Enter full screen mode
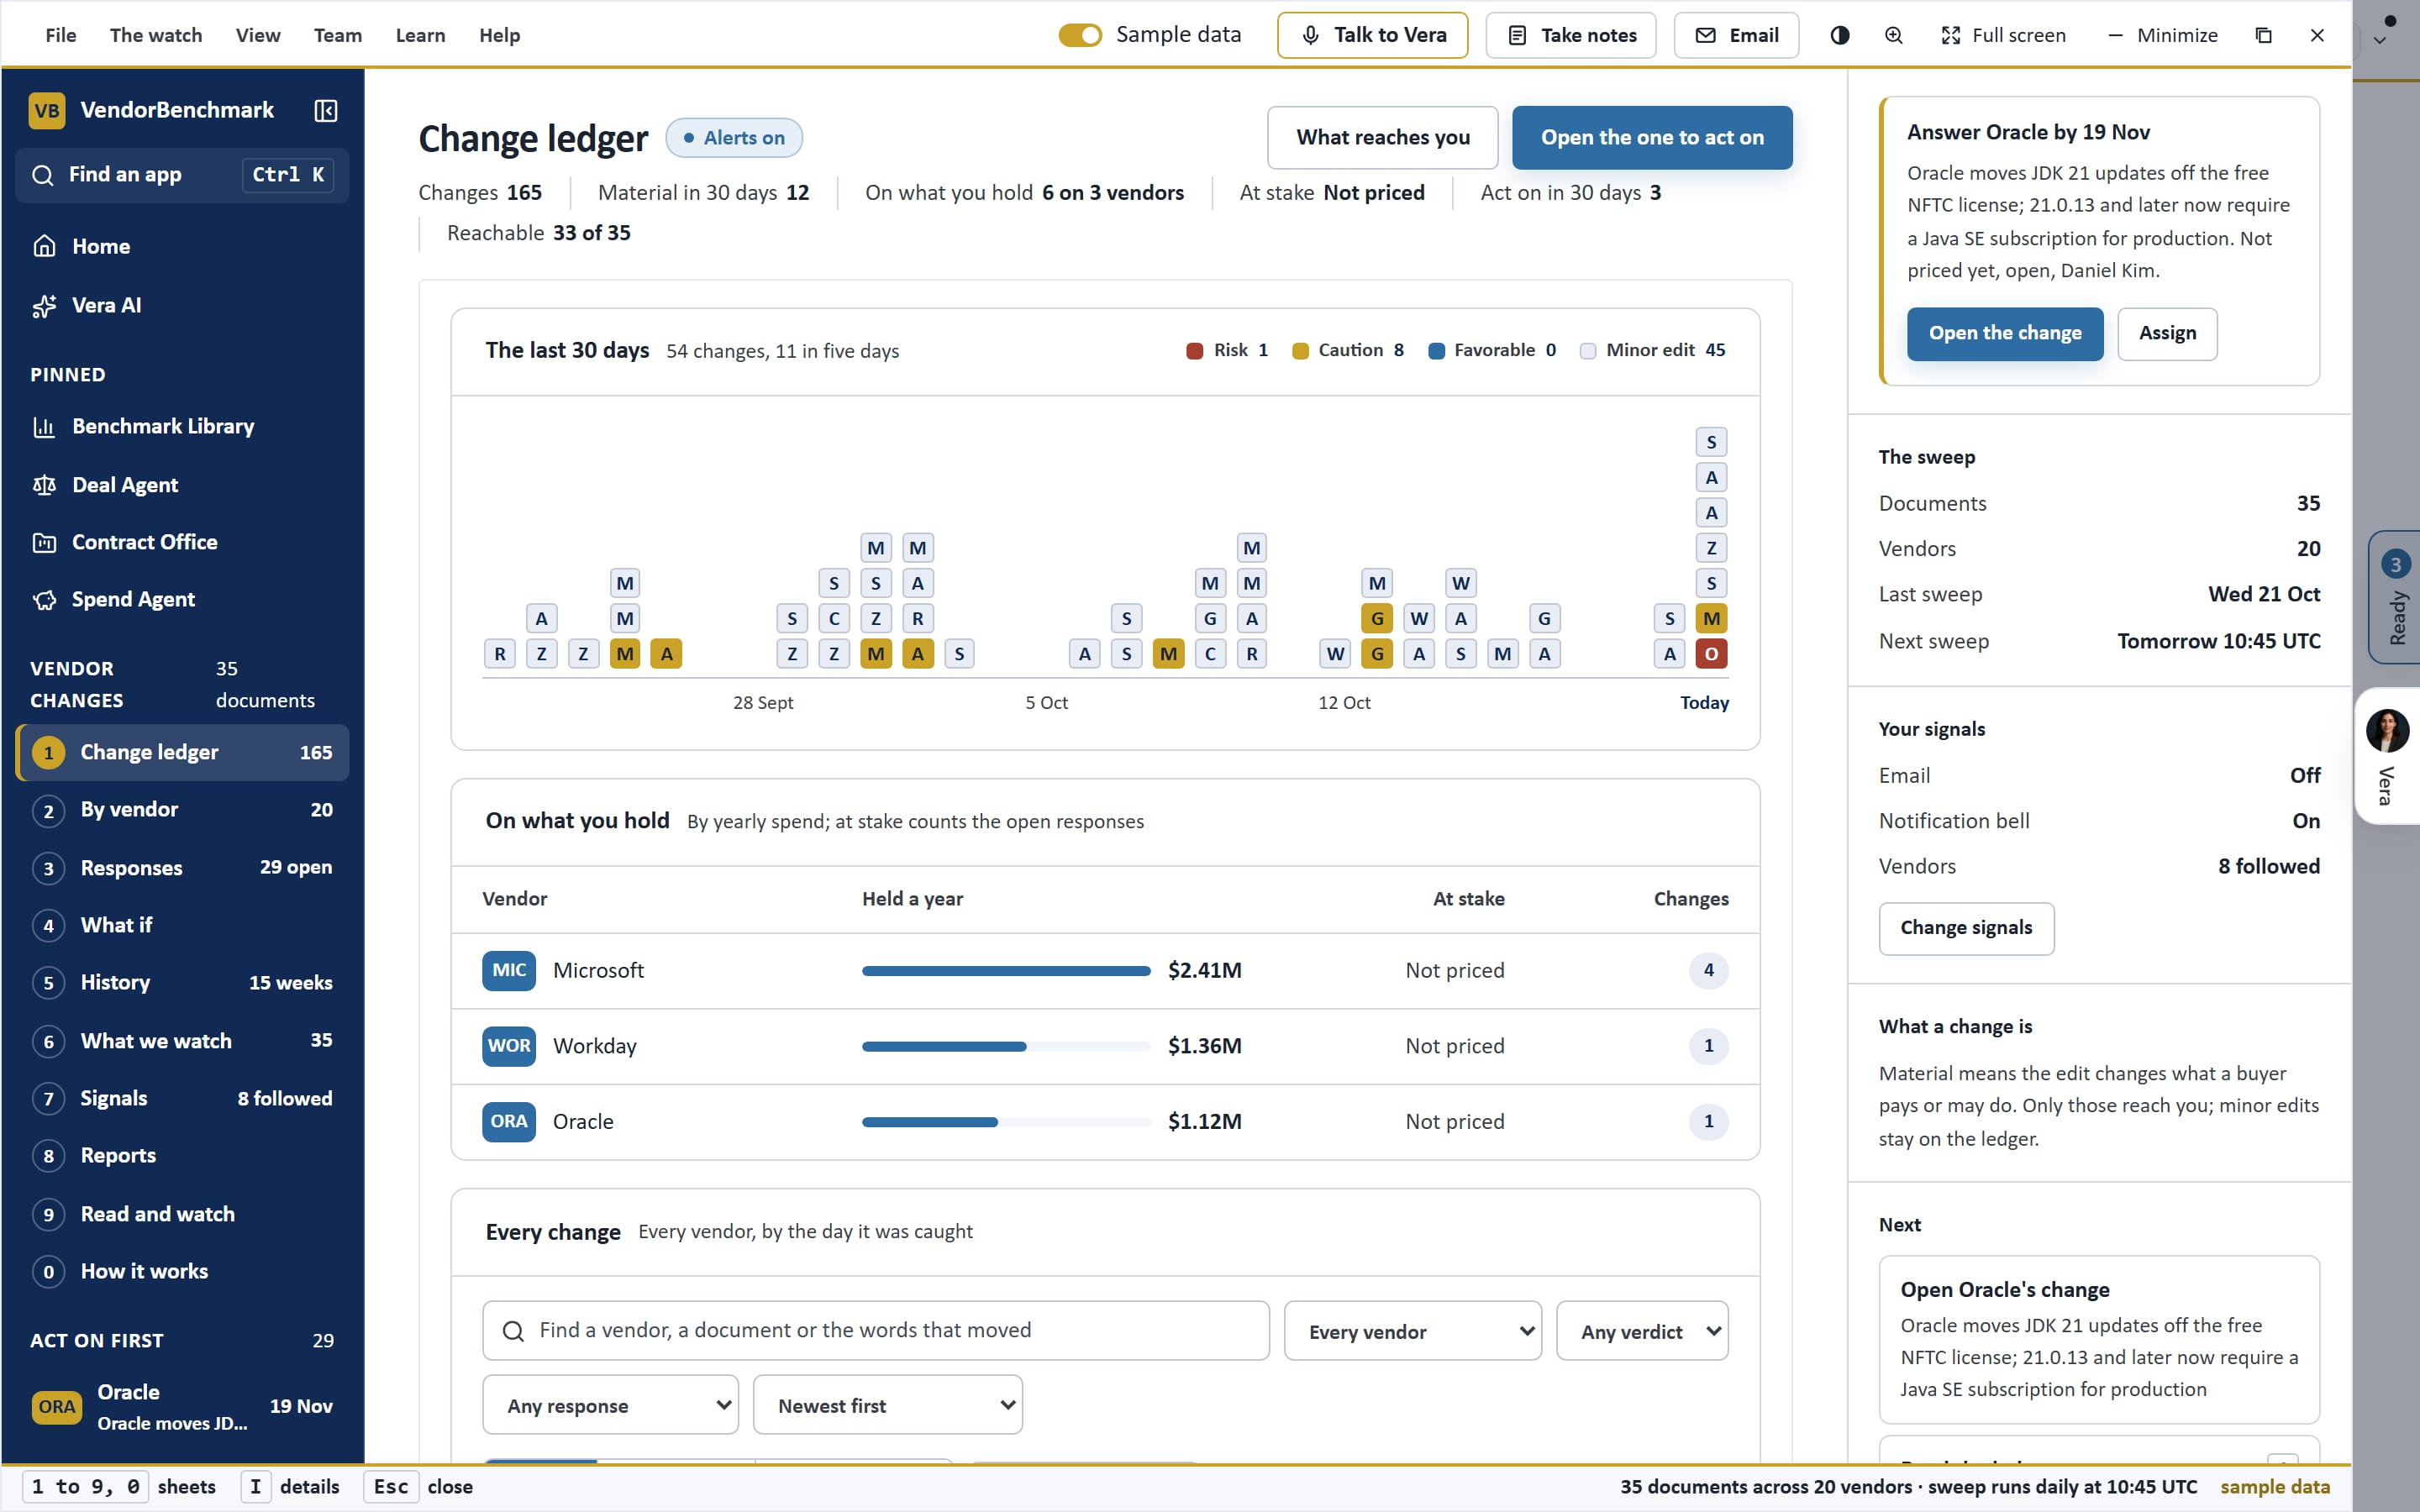2420x1512 pixels. click(2003, 35)
